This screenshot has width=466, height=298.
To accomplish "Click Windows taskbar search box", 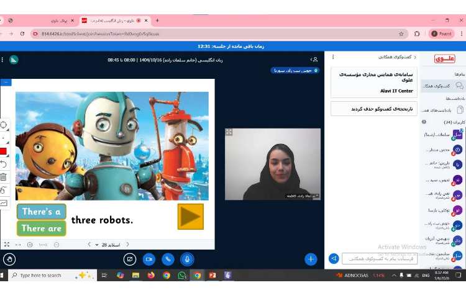I will tap(53, 276).
